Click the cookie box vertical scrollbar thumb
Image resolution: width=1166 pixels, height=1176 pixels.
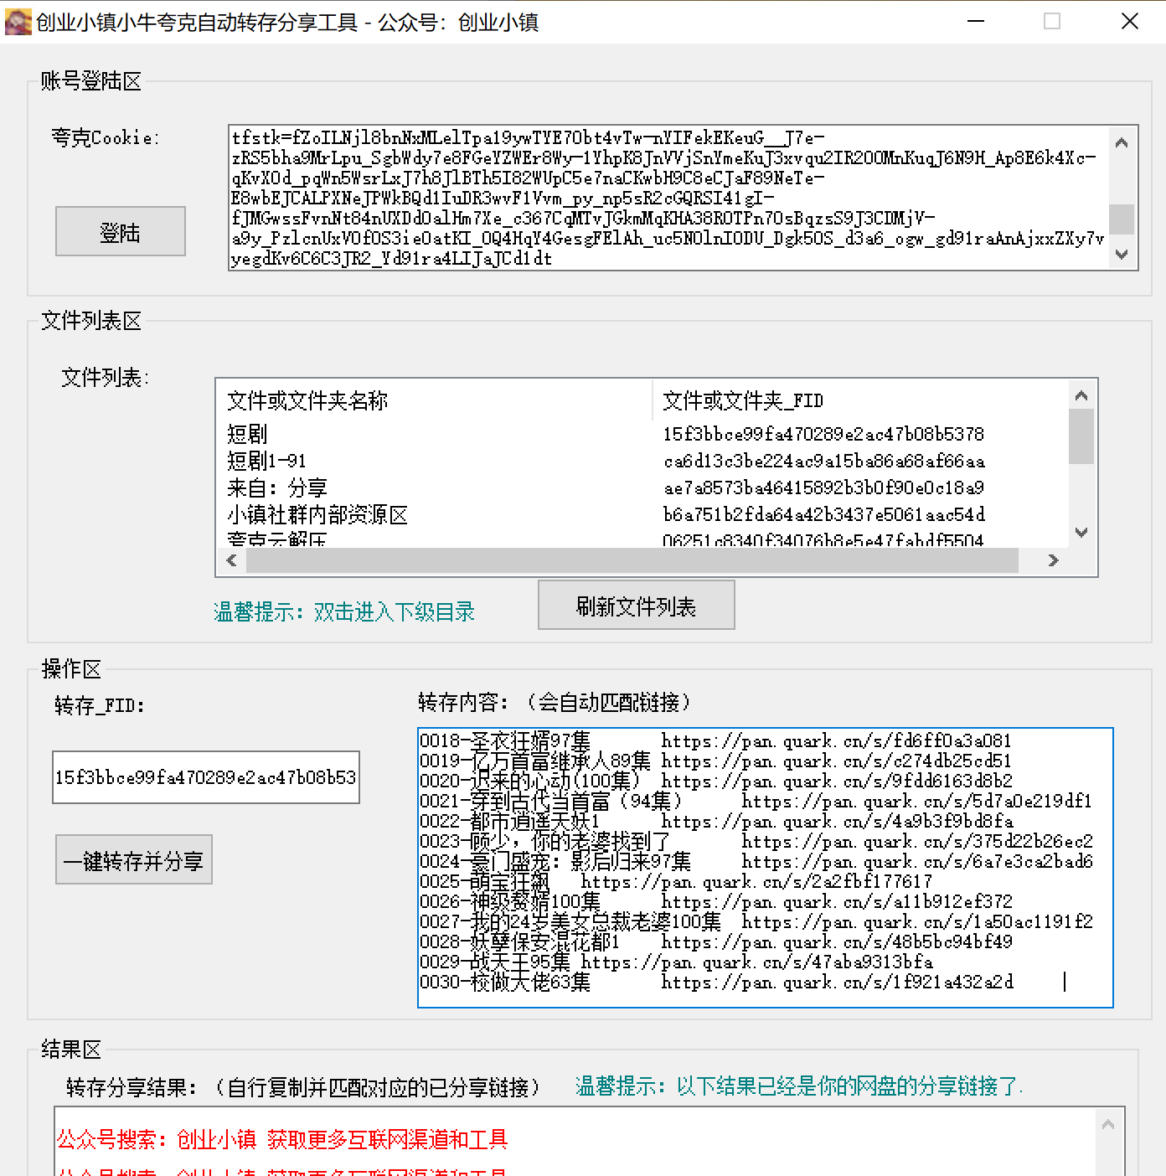pyautogui.click(x=1122, y=219)
